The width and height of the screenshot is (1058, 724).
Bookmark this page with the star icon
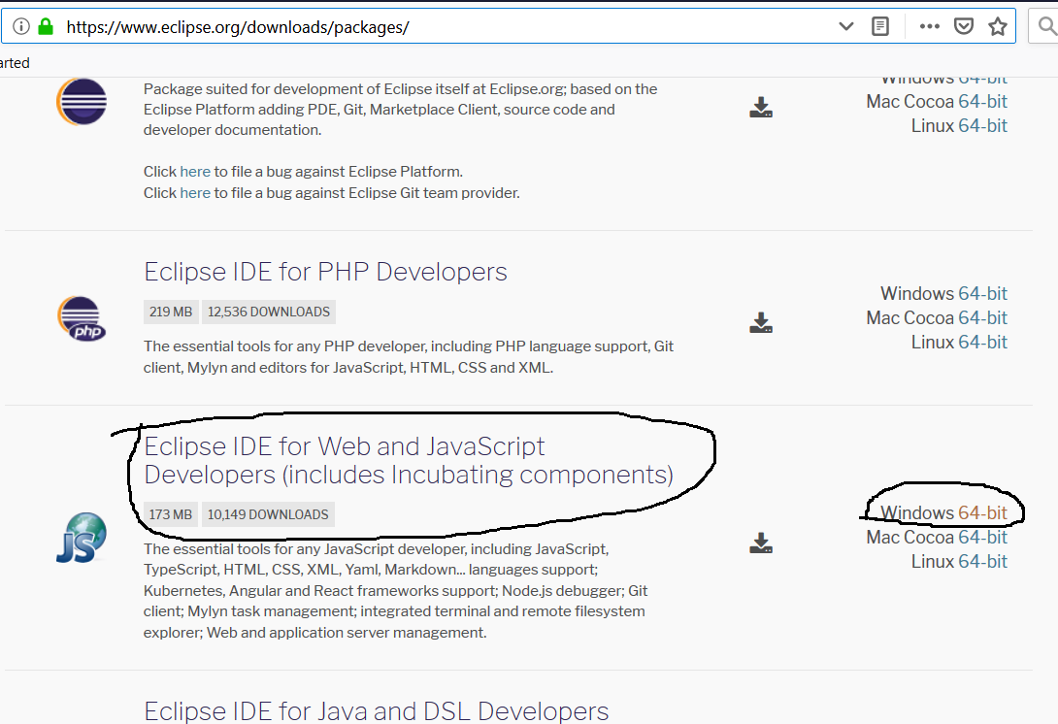coord(997,26)
